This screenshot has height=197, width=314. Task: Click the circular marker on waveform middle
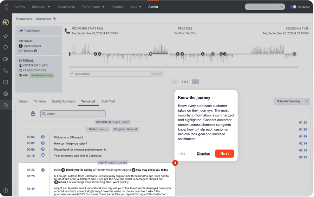point(150,54)
